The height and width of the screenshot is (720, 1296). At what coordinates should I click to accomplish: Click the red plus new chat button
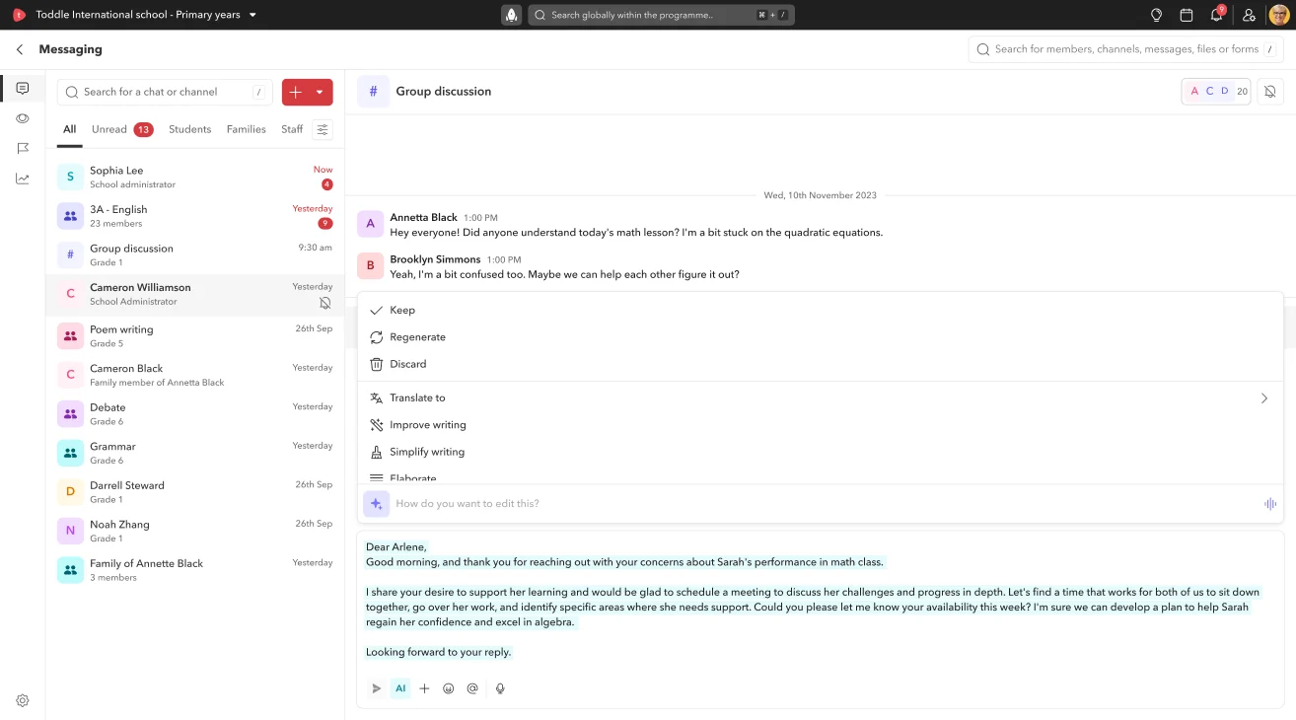coord(296,92)
